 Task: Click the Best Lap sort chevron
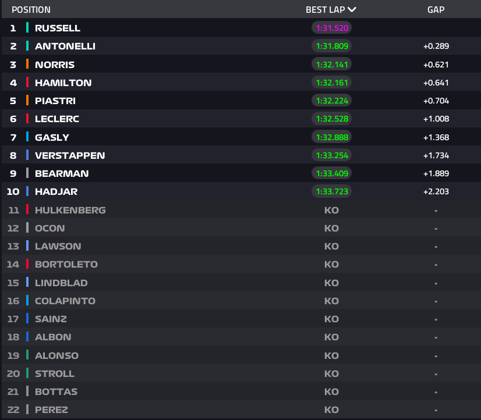pos(351,9)
